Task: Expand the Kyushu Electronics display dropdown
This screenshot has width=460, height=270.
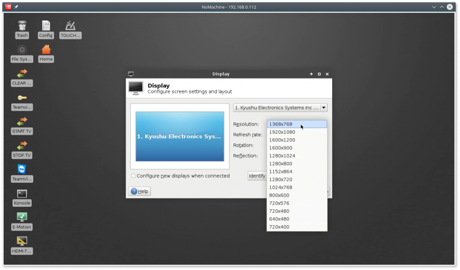Action: click(324, 108)
